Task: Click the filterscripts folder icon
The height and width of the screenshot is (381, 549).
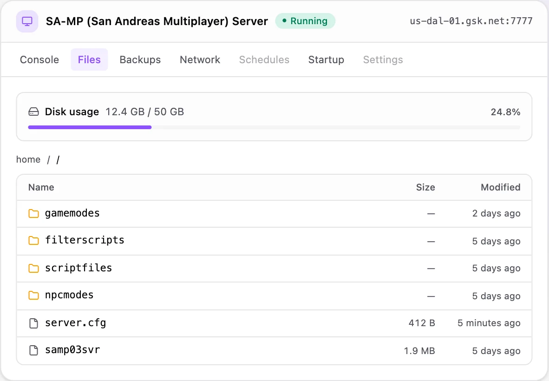Action: [x=33, y=241]
